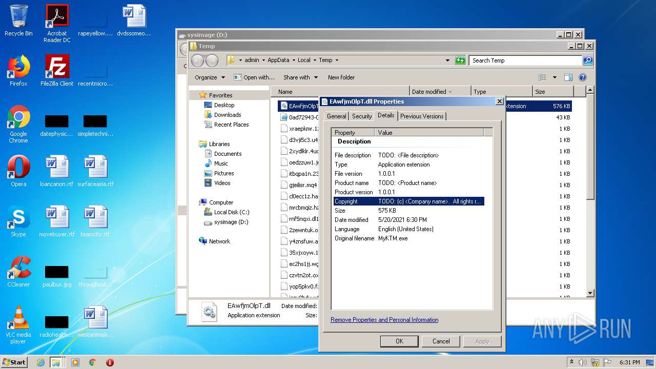Click the OK button in Properties dialog
This screenshot has height=369, width=656.
click(x=399, y=341)
